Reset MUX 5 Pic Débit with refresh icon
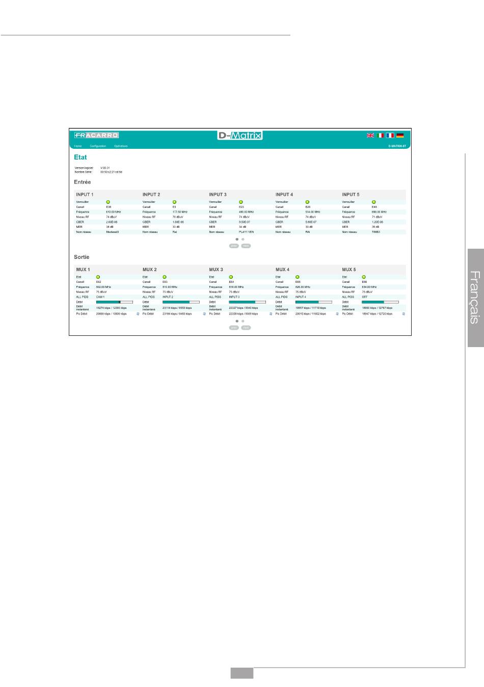484x687 pixels. pos(404,314)
